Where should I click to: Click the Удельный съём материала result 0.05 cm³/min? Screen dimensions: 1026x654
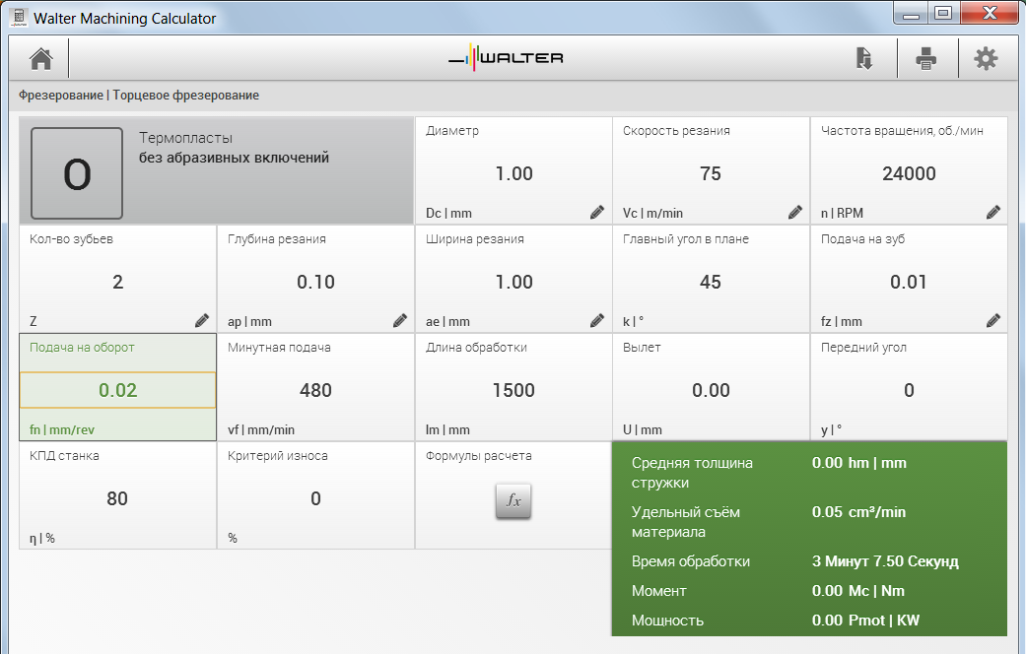tap(858, 512)
